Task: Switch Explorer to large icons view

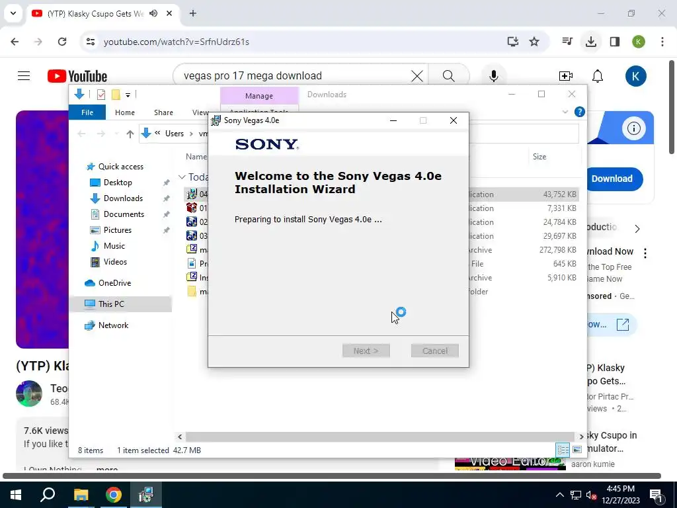Action: (577, 450)
